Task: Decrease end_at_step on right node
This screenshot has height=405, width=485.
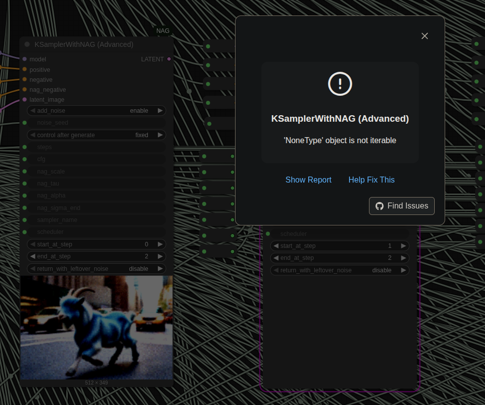Action: point(276,258)
